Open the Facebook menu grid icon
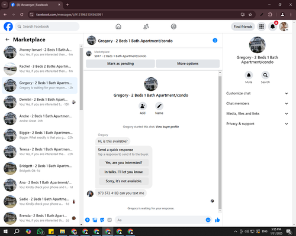The height and width of the screenshot is (236, 296). pos(262,27)
